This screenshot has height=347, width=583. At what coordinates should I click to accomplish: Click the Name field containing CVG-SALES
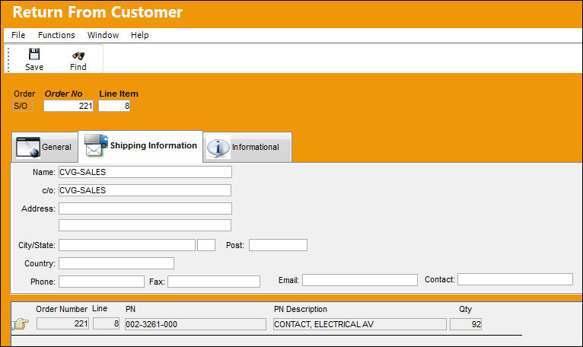click(x=145, y=172)
